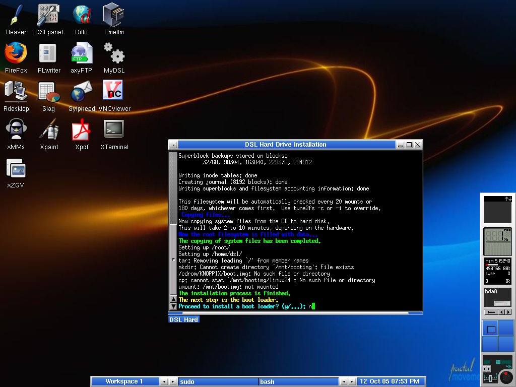The height and width of the screenshot is (387, 516).
Task: Click the terminal scrollbar down arrow
Action: tap(173, 306)
